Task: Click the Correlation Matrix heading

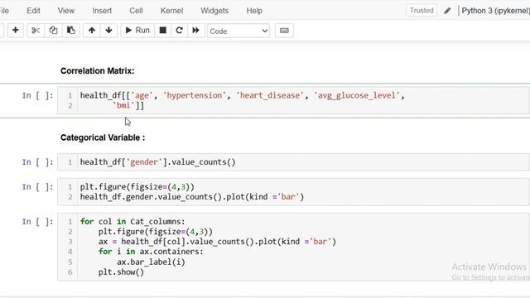Action: tap(98, 71)
